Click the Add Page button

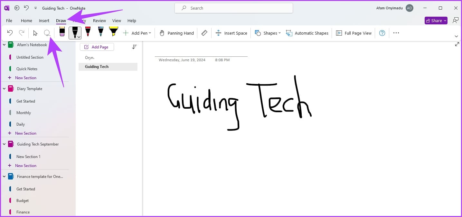click(97, 47)
